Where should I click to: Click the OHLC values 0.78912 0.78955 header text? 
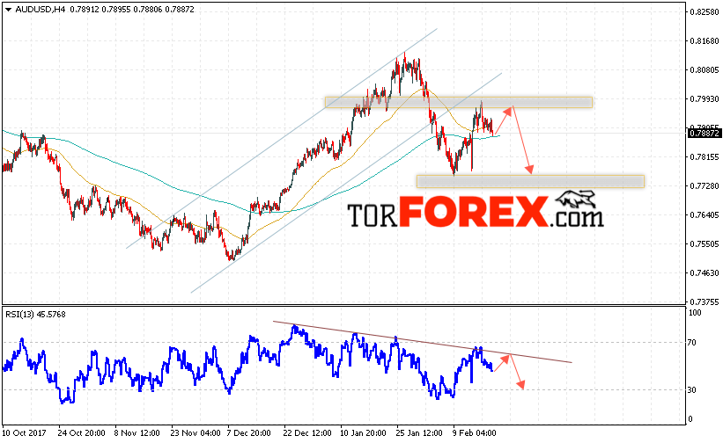click(100, 9)
